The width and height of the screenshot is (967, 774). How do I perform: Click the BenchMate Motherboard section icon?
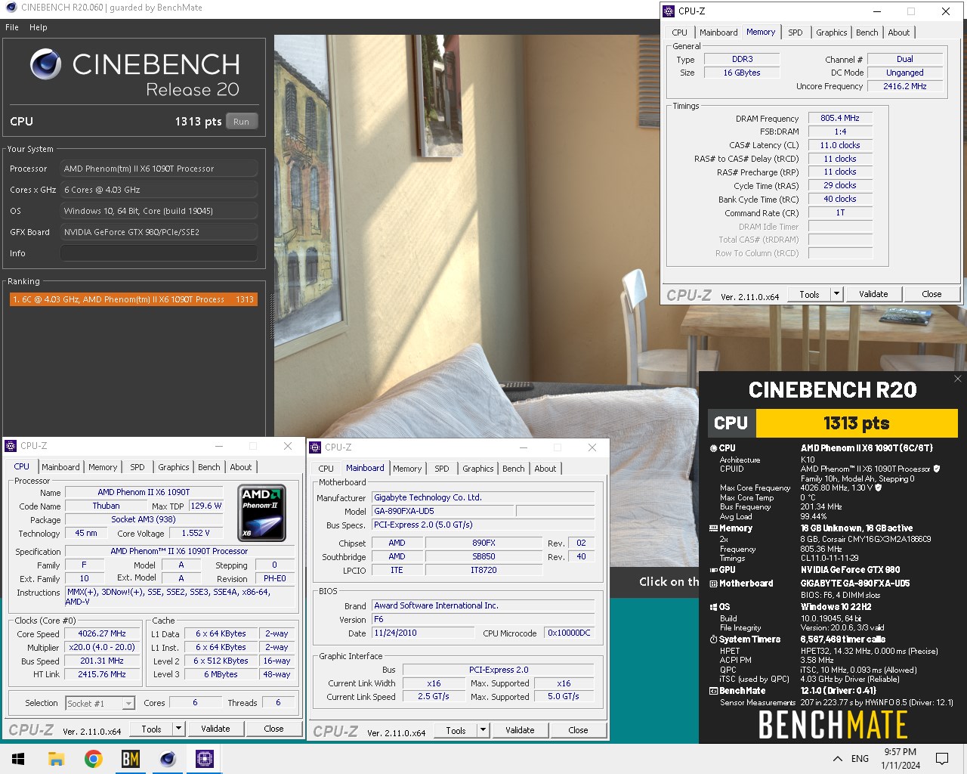click(x=714, y=584)
